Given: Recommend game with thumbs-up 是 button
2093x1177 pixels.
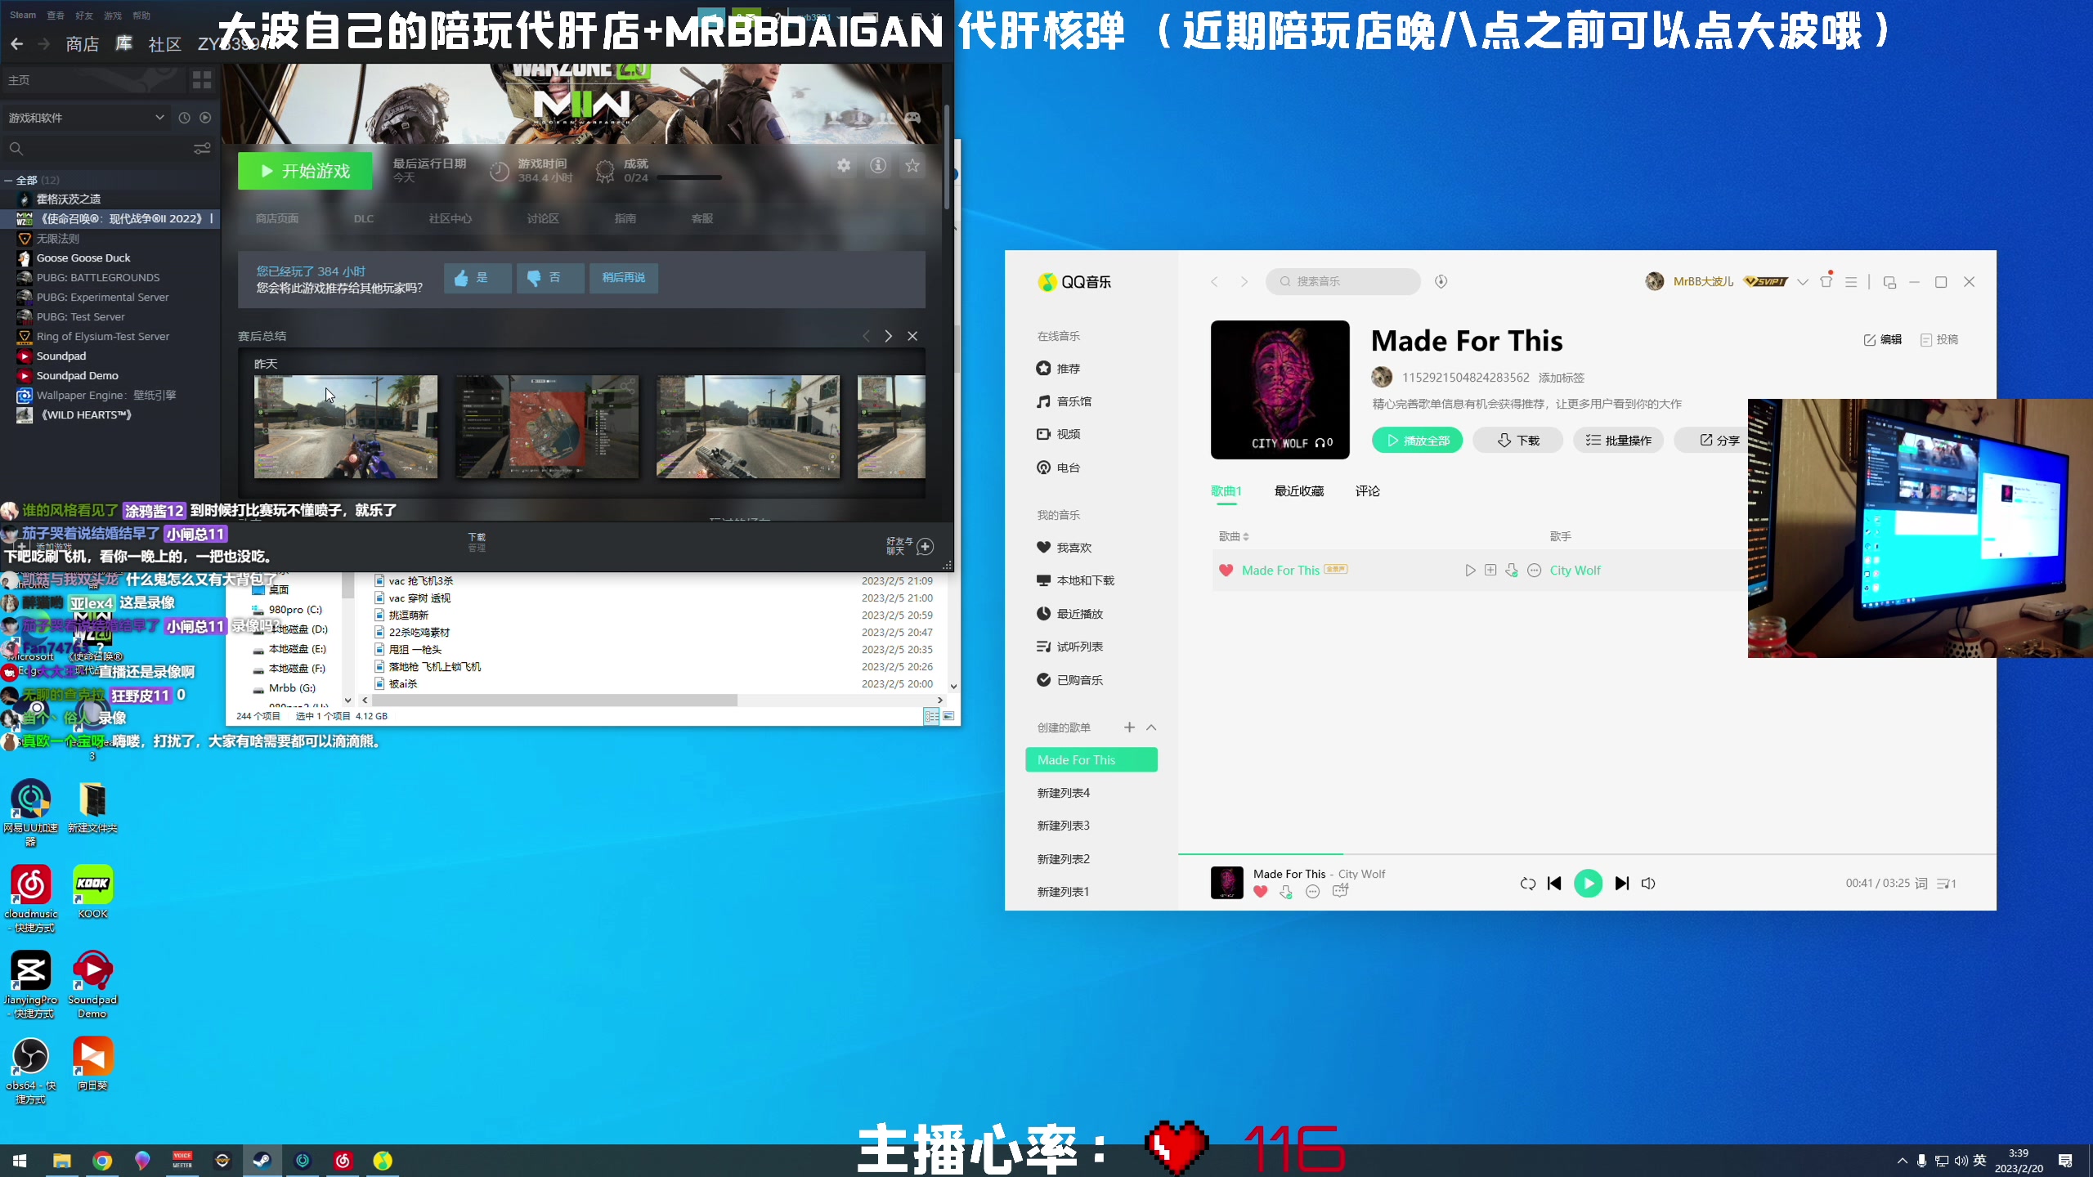Looking at the screenshot, I should tap(477, 278).
